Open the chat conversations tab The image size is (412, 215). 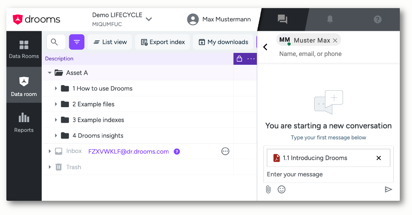pyautogui.click(x=282, y=19)
